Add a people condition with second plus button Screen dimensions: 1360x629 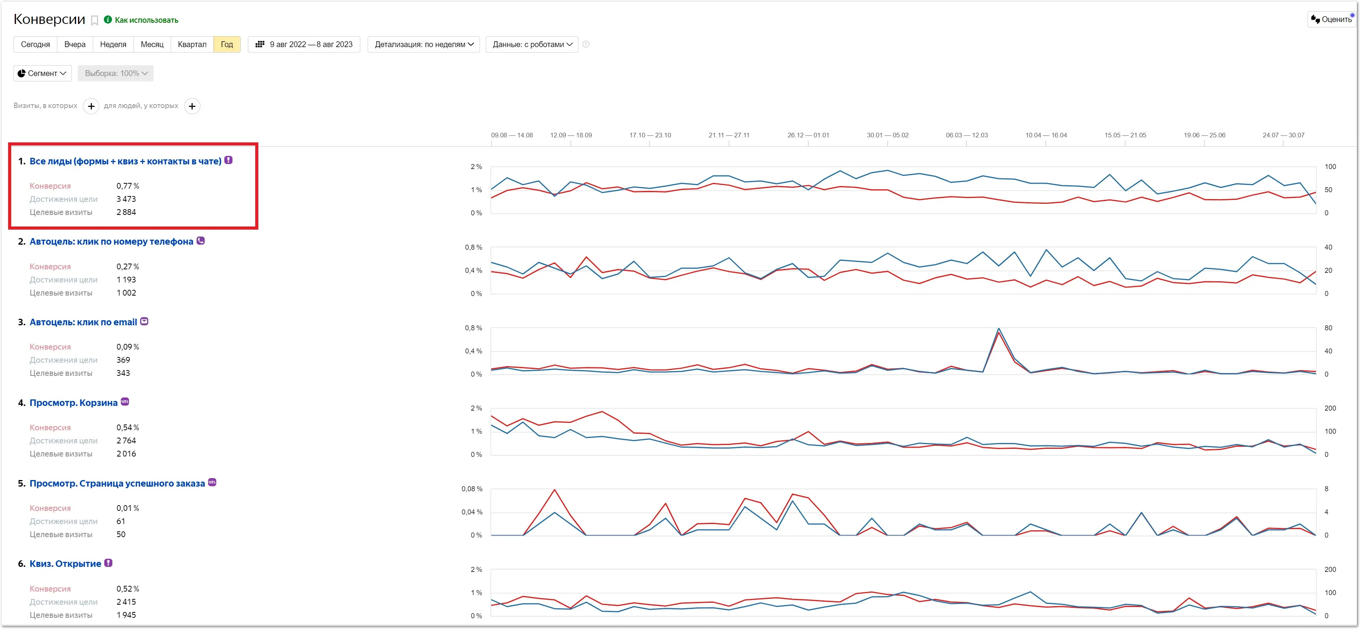192,106
